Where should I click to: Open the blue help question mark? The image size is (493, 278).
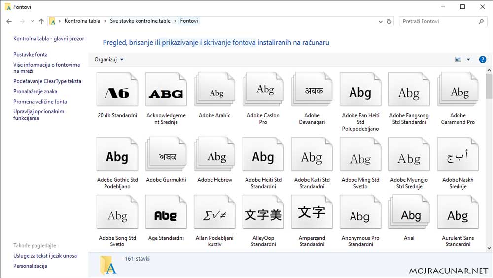click(482, 60)
